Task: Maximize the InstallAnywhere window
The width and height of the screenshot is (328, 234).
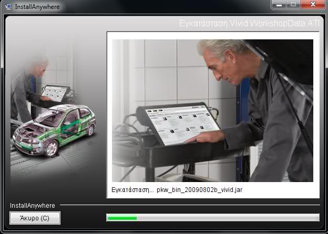Action: [293, 5]
